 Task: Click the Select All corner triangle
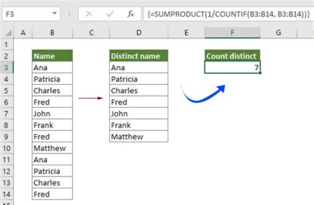[8, 33]
